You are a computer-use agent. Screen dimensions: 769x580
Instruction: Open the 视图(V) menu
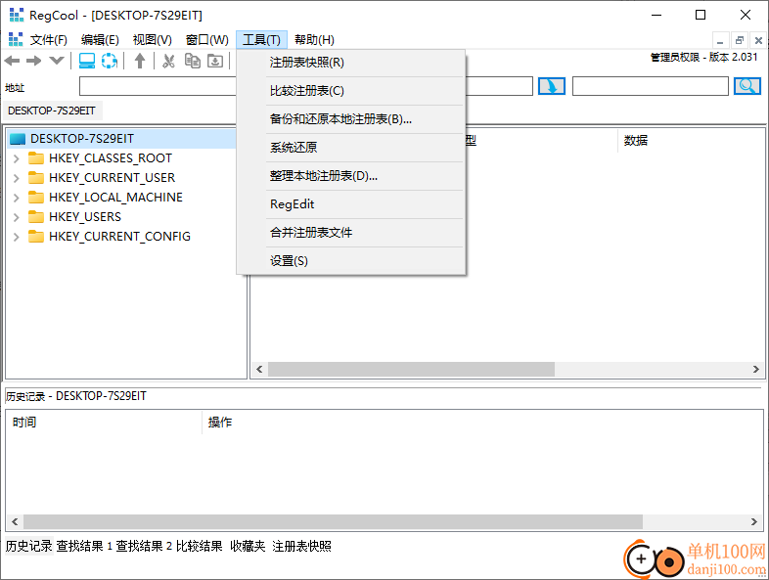(x=153, y=40)
